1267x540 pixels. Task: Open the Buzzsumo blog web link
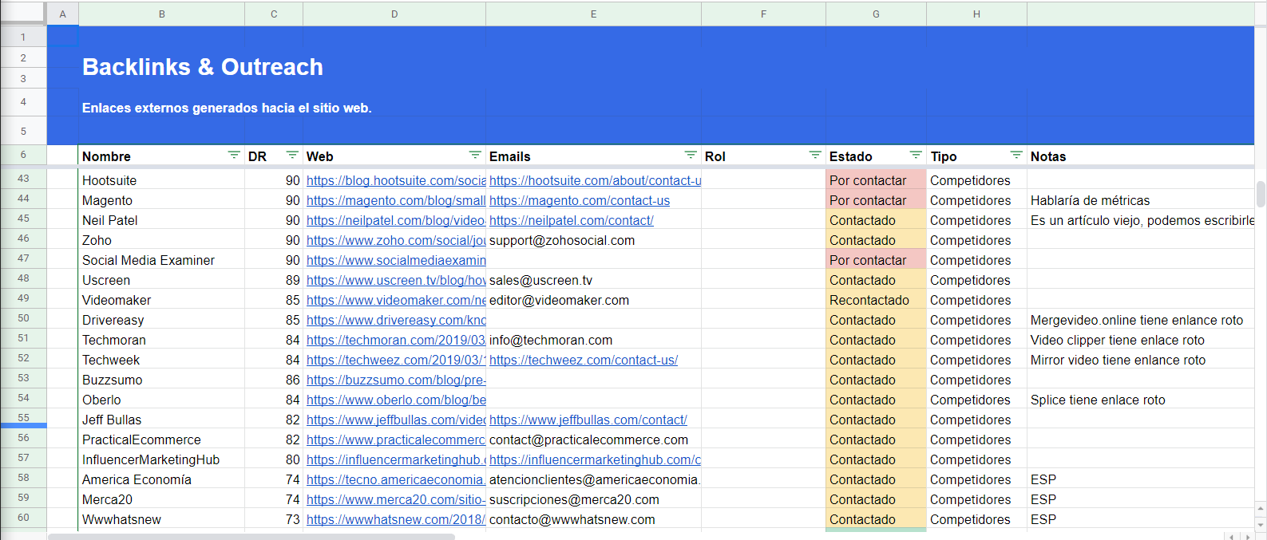(x=396, y=380)
